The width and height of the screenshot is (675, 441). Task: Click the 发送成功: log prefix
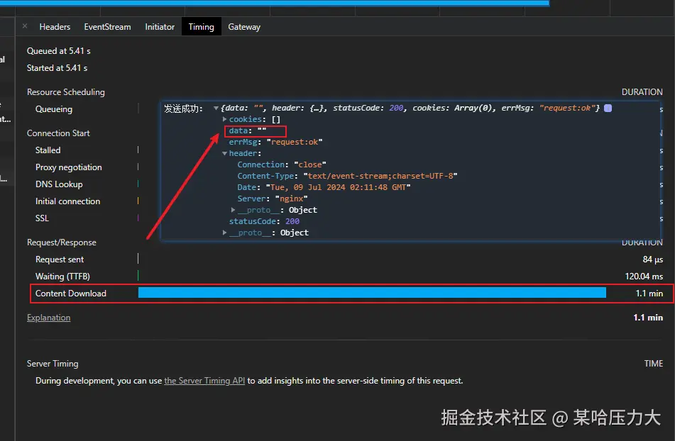(x=183, y=108)
